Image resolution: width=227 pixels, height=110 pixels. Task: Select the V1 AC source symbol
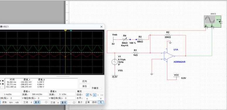coord(115,62)
